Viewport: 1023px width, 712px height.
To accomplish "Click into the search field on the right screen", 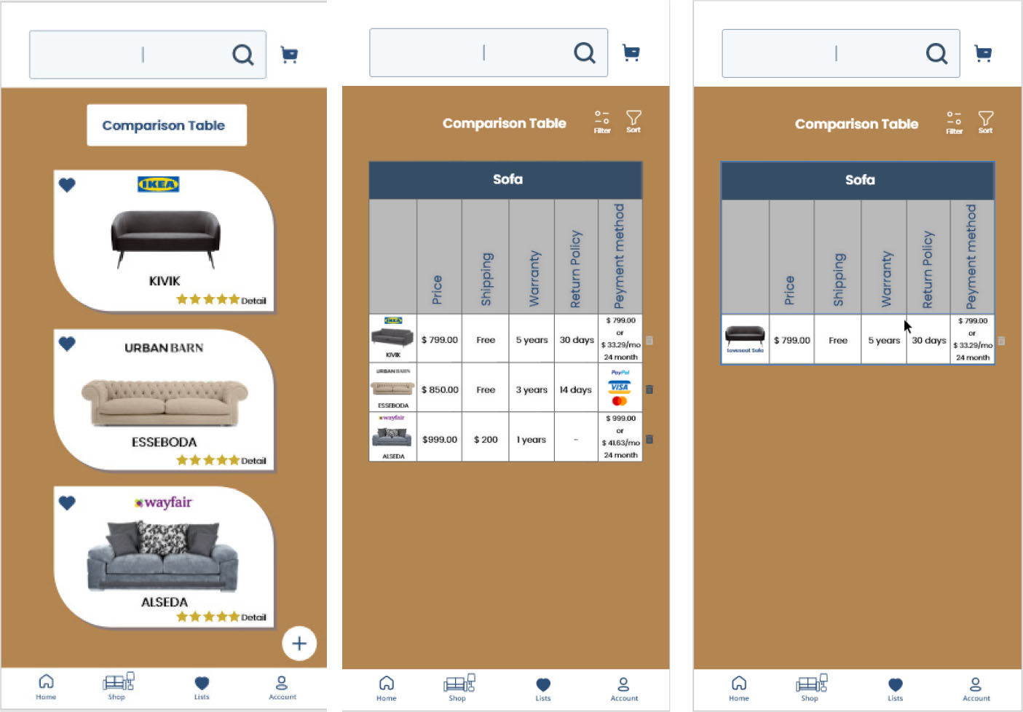I will (823, 53).
